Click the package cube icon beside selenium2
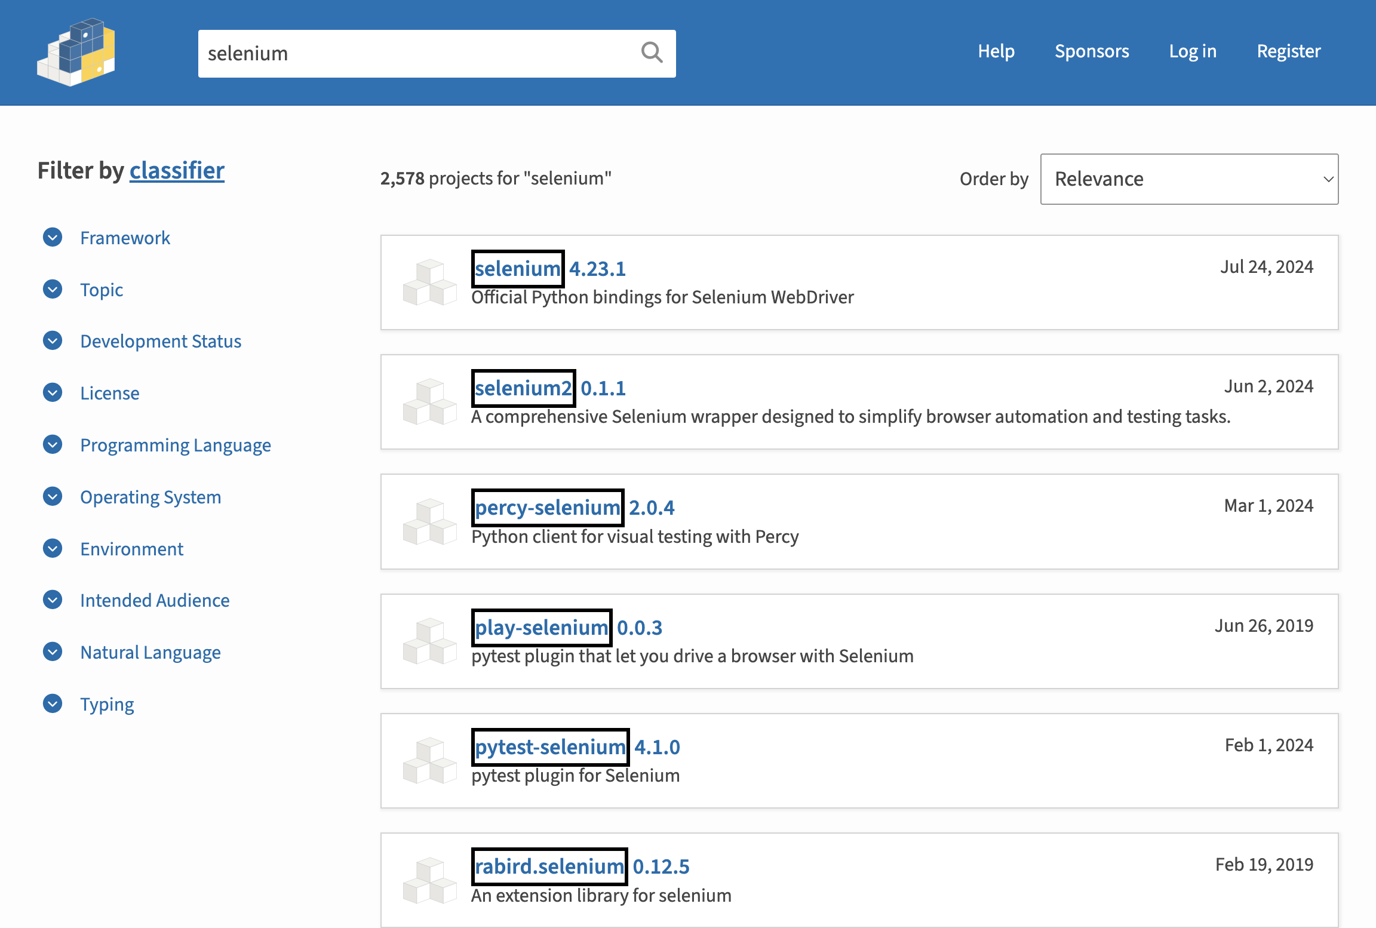The image size is (1376, 928). tap(430, 402)
